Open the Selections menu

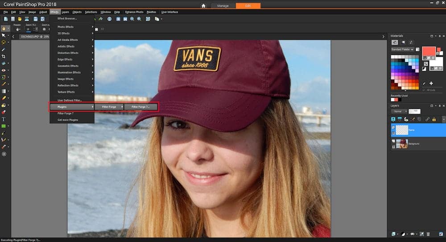click(91, 12)
